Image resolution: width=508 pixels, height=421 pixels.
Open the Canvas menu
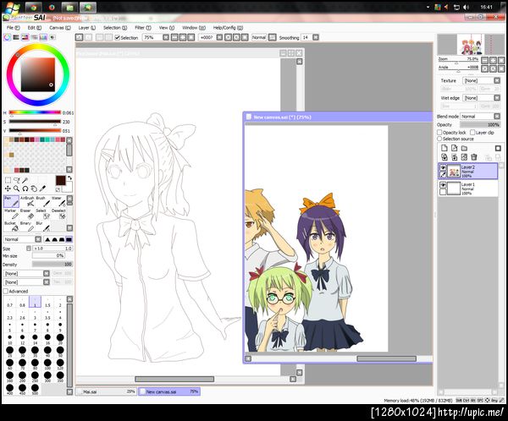point(59,28)
